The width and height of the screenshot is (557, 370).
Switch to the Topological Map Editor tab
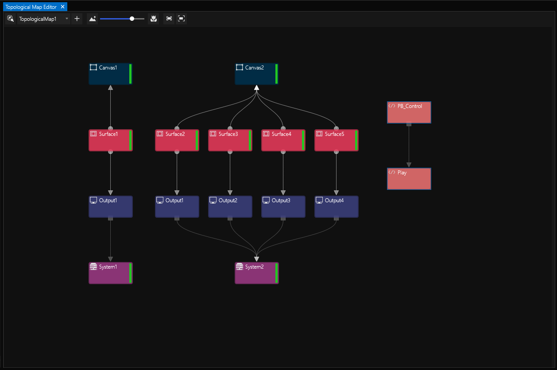tap(31, 7)
